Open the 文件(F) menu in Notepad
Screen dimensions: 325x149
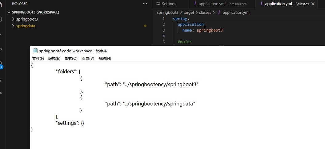tap(38, 58)
